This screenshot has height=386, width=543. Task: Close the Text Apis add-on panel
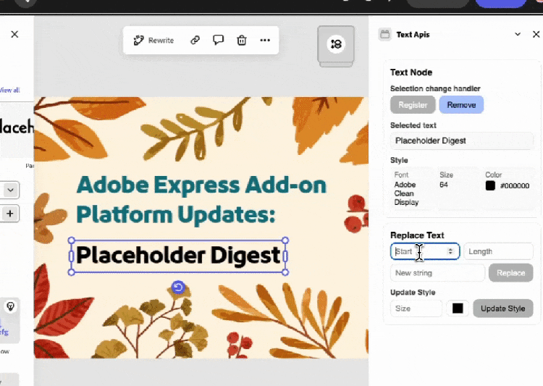[536, 34]
